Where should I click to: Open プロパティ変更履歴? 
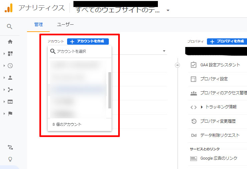(x=218, y=121)
